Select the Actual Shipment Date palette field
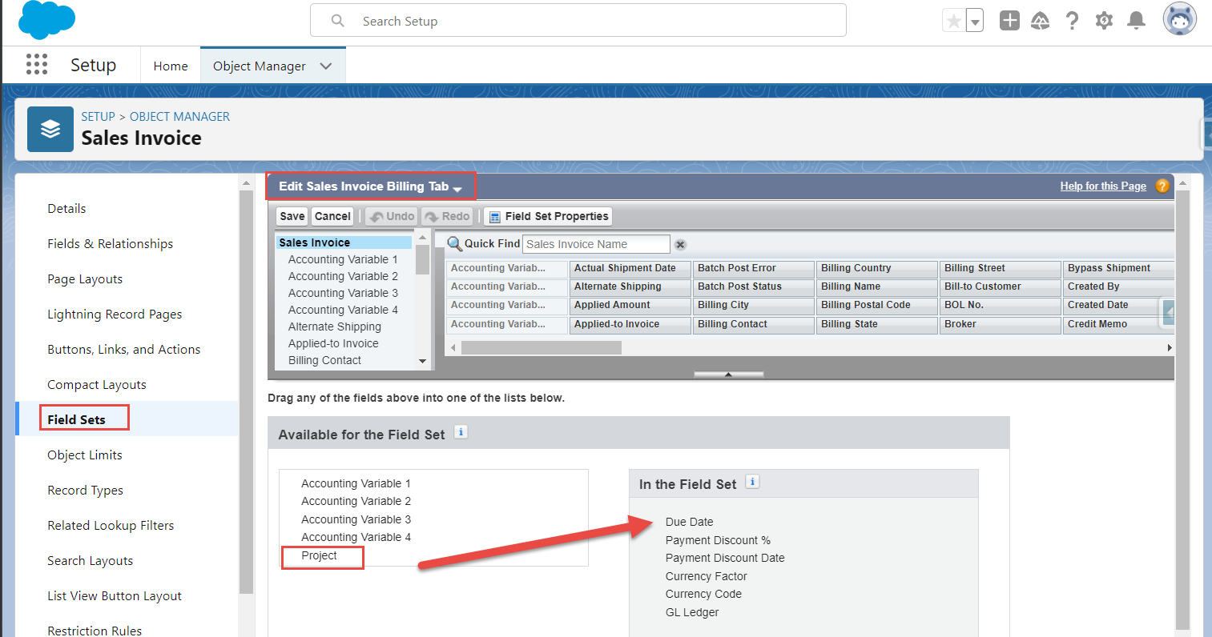 pyautogui.click(x=630, y=268)
